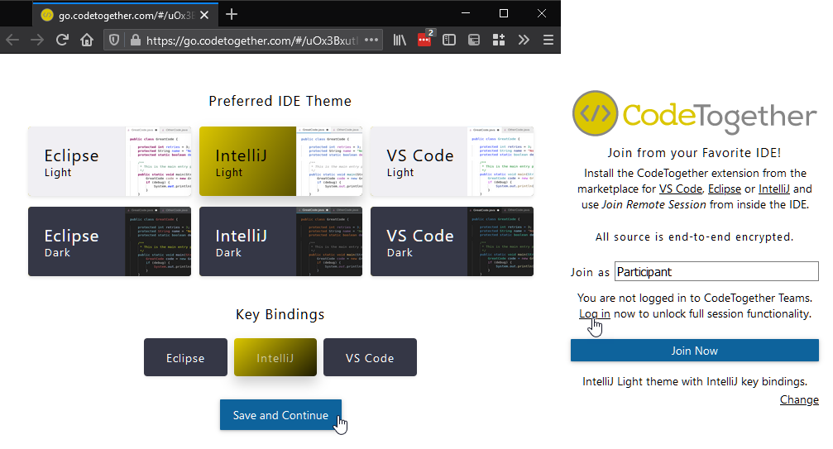Choose Eclipse key bindings
Image resolution: width=833 pixels, height=449 pixels.
pyautogui.click(x=185, y=358)
